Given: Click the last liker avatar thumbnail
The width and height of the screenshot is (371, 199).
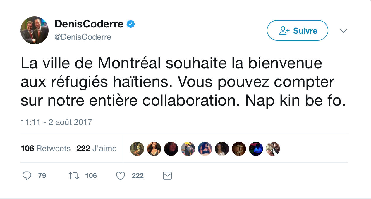Looking at the screenshot, I should click(273, 149).
